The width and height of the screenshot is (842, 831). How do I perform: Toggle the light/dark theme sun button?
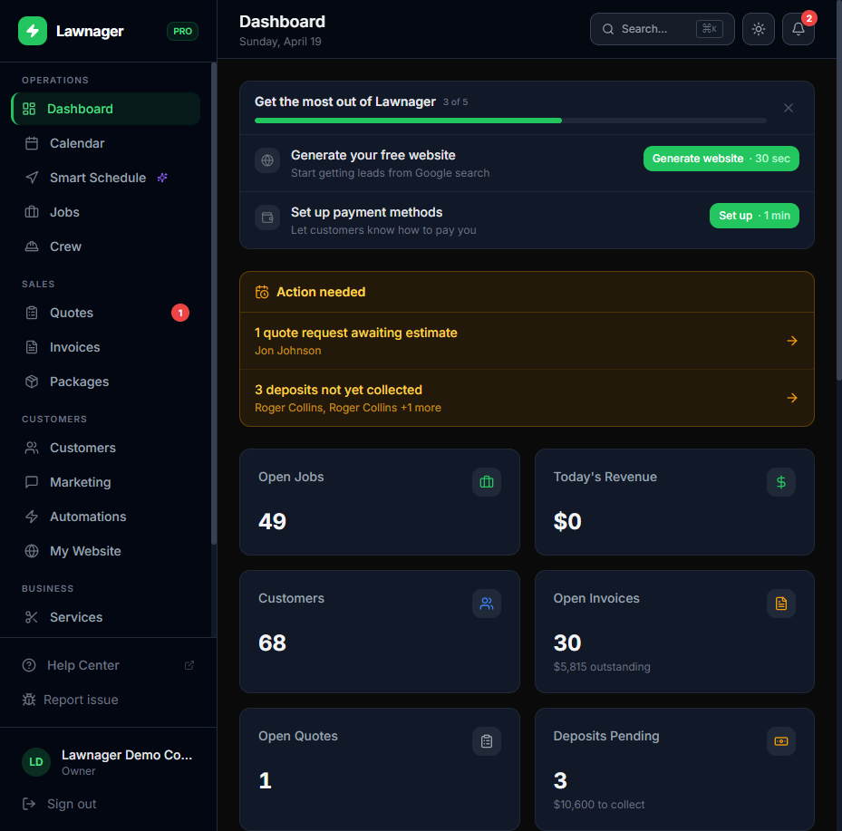point(759,29)
